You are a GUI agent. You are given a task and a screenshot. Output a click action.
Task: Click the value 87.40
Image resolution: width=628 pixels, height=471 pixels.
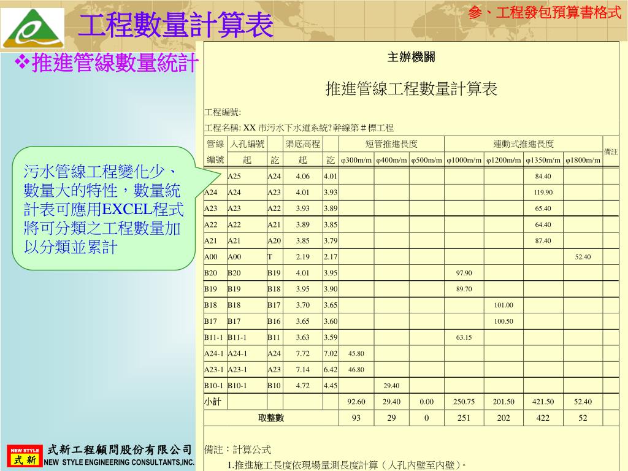pyautogui.click(x=543, y=240)
